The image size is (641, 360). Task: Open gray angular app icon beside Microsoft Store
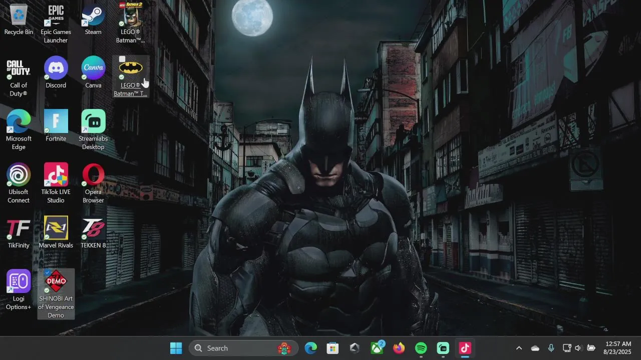(x=355, y=348)
